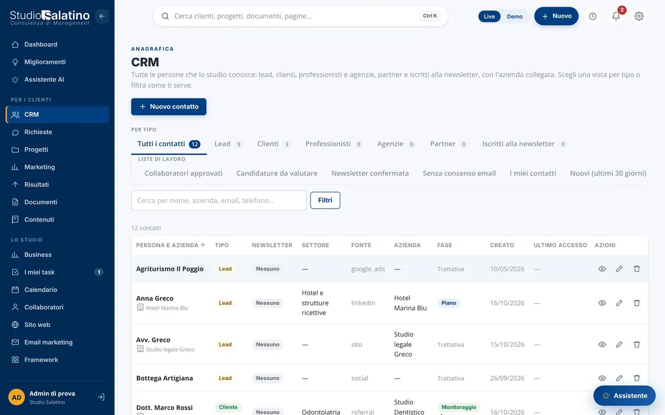Select Tutti i contatti tab
Viewport: 665px width, 415px height.
(169, 144)
